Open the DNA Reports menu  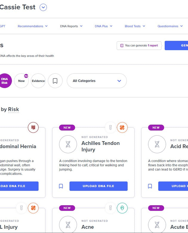[x=71, y=26]
